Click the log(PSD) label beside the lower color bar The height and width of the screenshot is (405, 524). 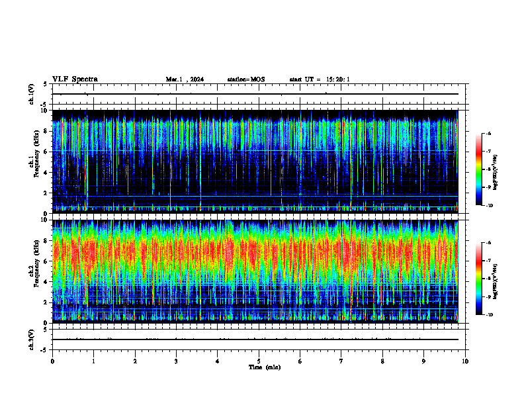point(496,281)
